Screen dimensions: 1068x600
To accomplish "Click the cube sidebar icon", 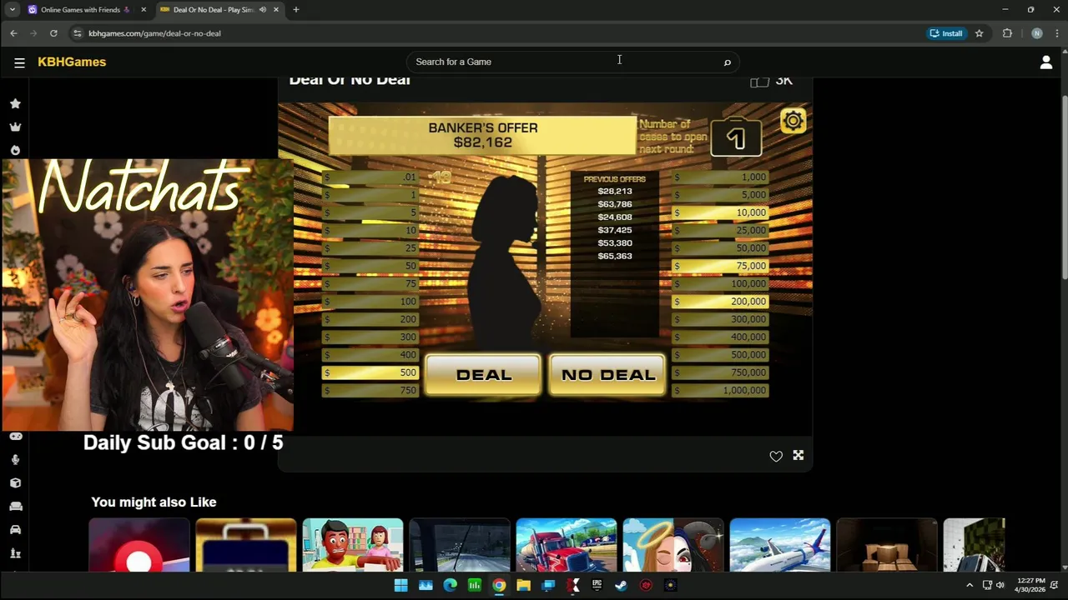I will click(x=15, y=482).
